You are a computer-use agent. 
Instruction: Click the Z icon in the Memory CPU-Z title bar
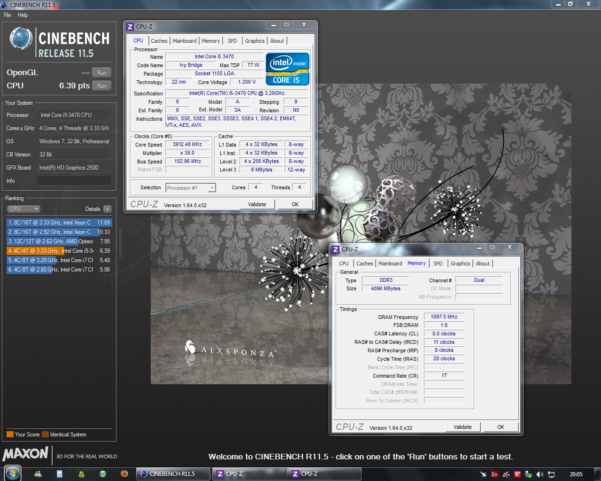pyautogui.click(x=336, y=249)
